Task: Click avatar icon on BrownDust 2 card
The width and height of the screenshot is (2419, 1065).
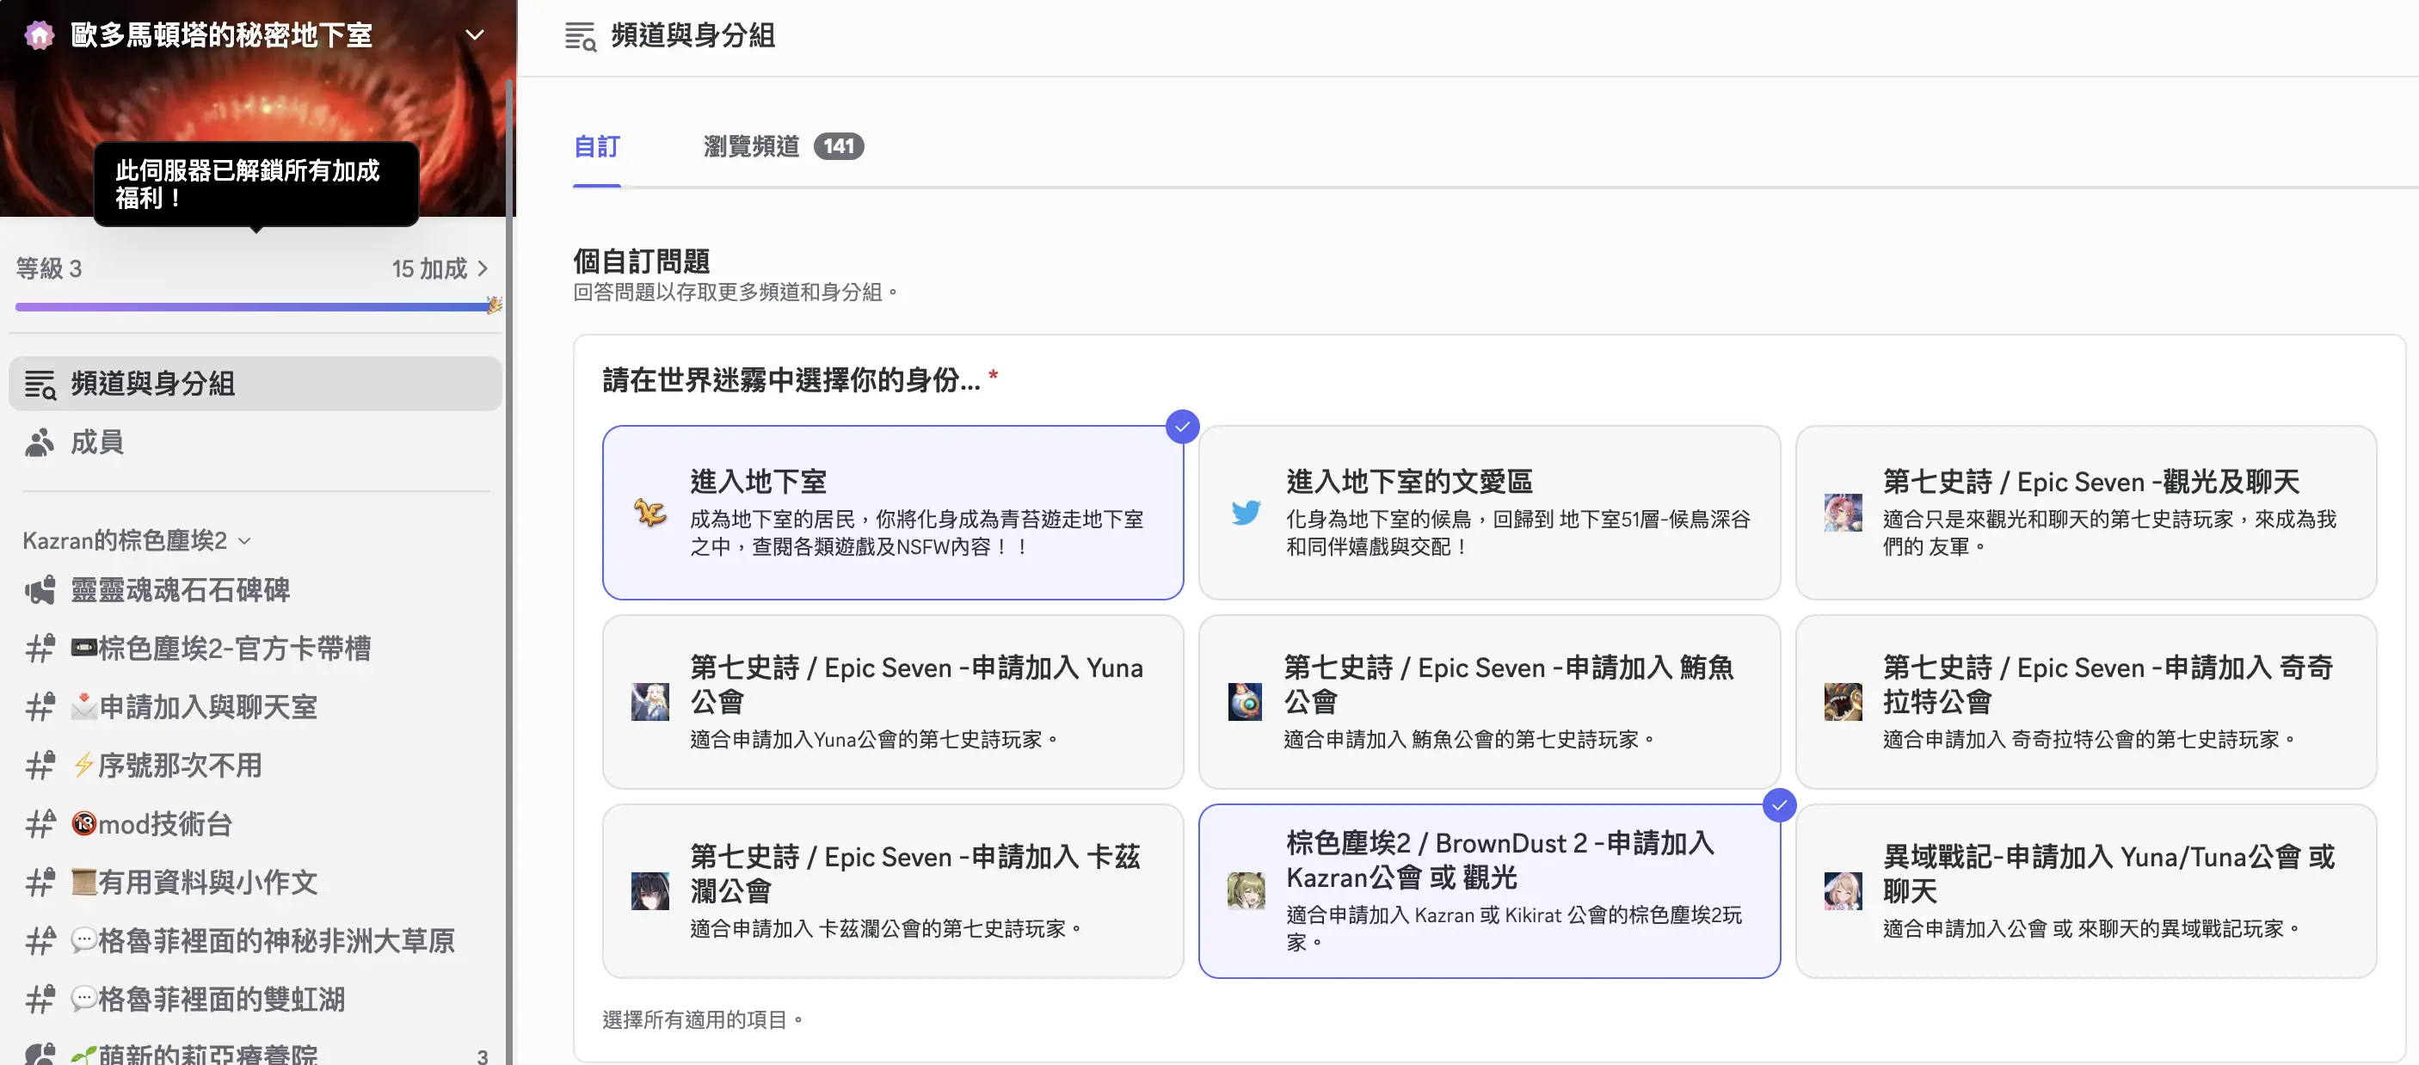Action: pyautogui.click(x=1246, y=891)
